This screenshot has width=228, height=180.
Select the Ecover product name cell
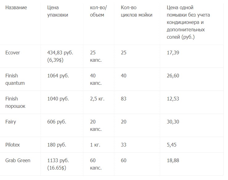pyautogui.click(x=13, y=53)
